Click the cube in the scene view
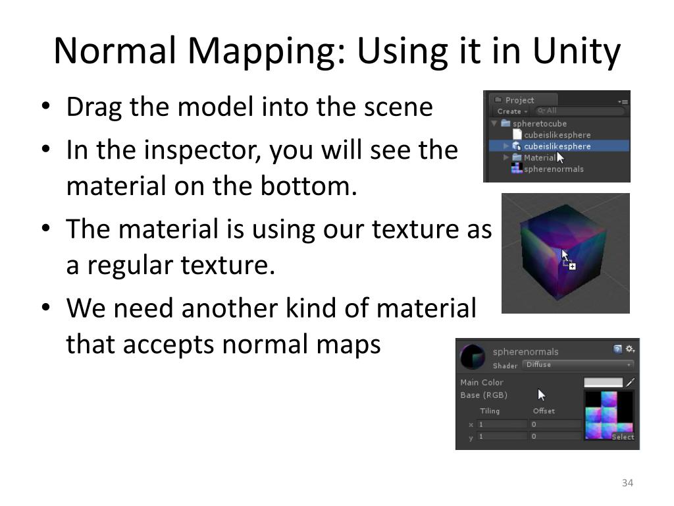Viewport: 674px width, 506px height. point(563,252)
